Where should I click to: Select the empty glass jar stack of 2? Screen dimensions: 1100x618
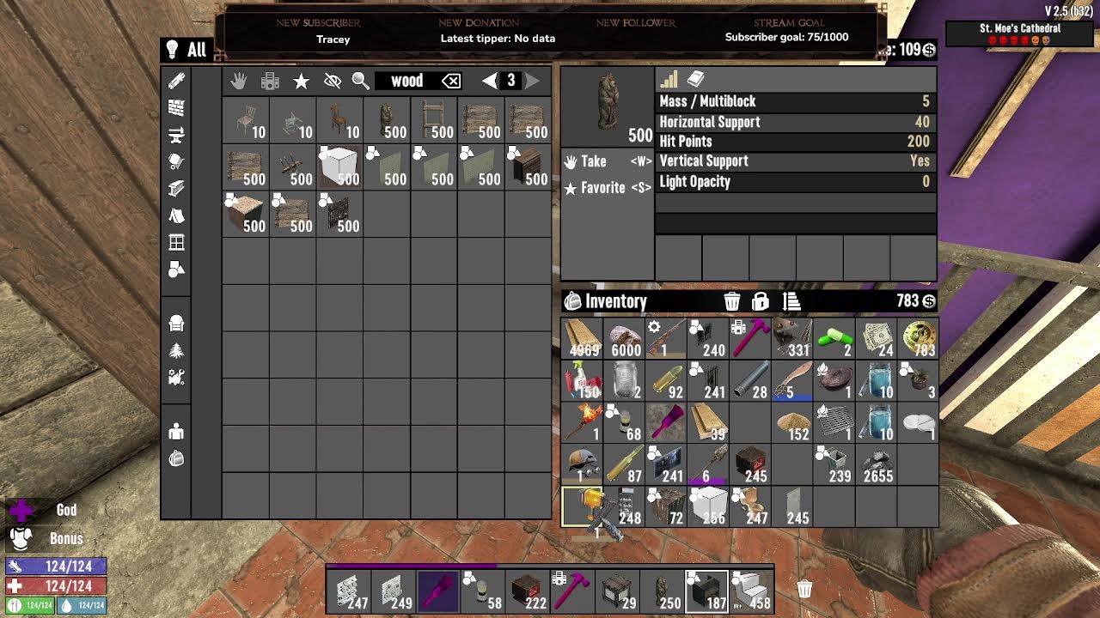pyautogui.click(x=624, y=380)
